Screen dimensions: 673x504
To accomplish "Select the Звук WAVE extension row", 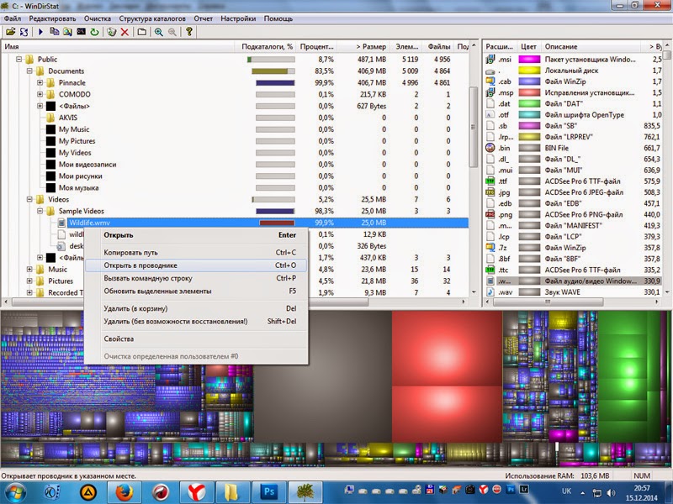I will pyautogui.click(x=573, y=291).
